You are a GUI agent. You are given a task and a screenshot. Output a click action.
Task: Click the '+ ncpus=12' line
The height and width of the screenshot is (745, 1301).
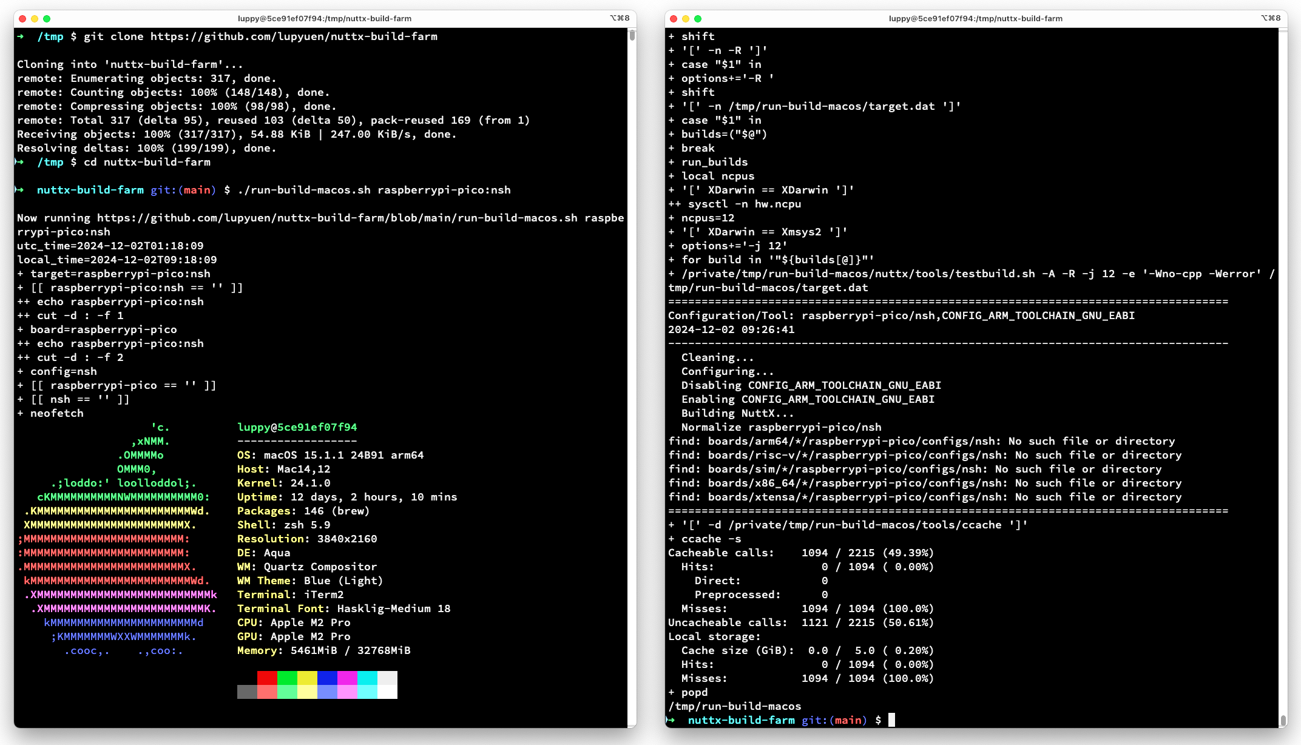click(x=701, y=218)
